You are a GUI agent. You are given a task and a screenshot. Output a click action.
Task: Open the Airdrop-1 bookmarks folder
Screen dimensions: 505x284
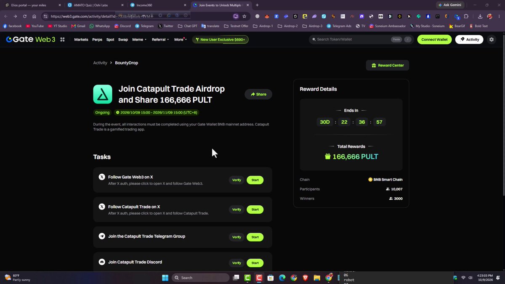pyautogui.click(x=263, y=26)
